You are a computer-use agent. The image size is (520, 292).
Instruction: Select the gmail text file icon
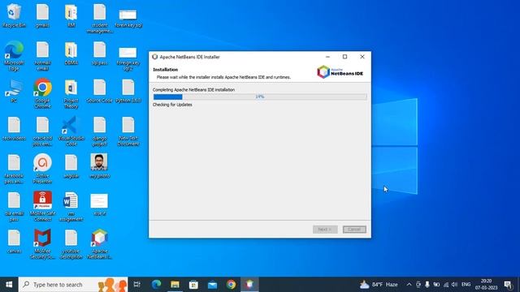[42, 15]
